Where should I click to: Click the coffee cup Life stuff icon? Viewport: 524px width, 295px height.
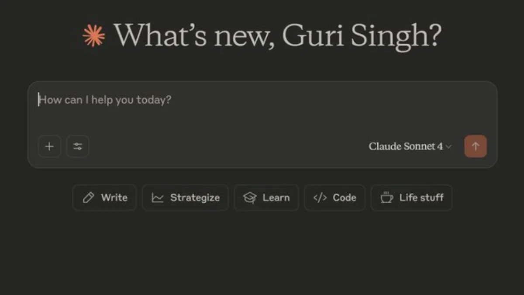386,198
